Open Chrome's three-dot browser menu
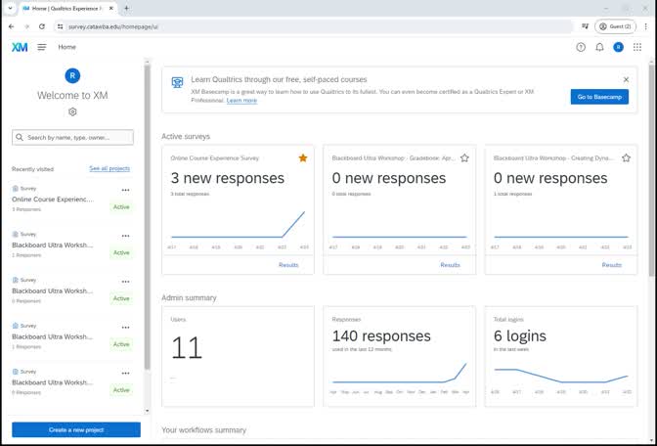This screenshot has width=657, height=446. [646, 26]
